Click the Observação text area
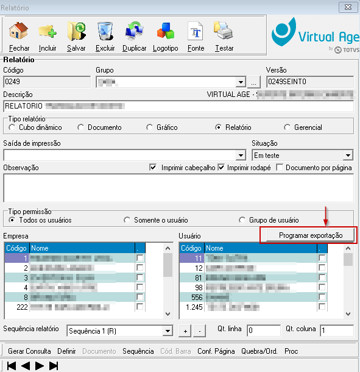Viewport: 360px width, 372px height. (x=178, y=188)
